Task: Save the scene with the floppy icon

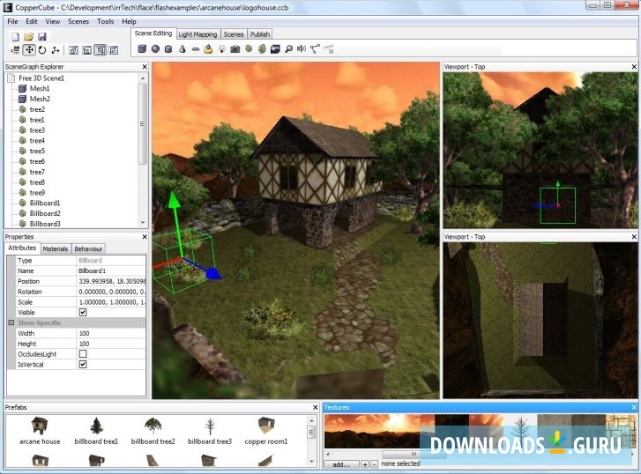Action: coord(42,37)
